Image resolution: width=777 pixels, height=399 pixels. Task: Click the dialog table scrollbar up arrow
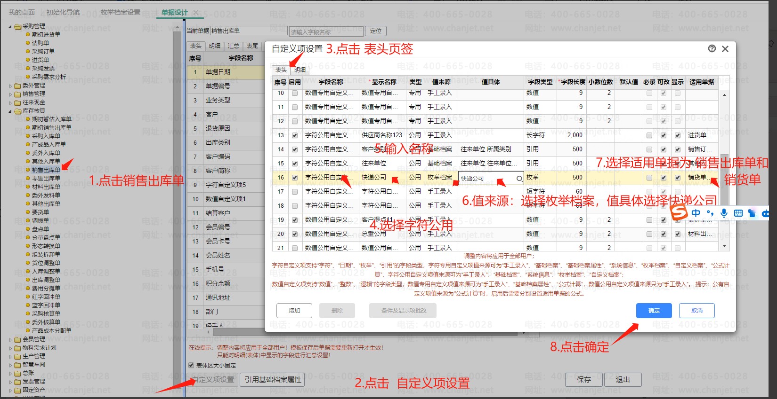click(724, 95)
